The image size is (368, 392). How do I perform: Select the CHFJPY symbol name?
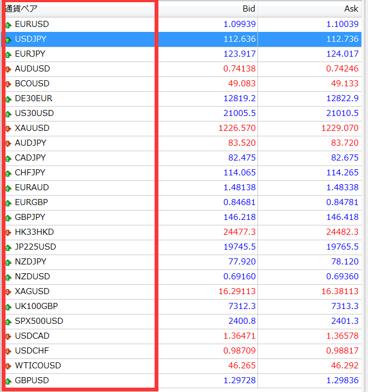pyautogui.click(x=30, y=173)
